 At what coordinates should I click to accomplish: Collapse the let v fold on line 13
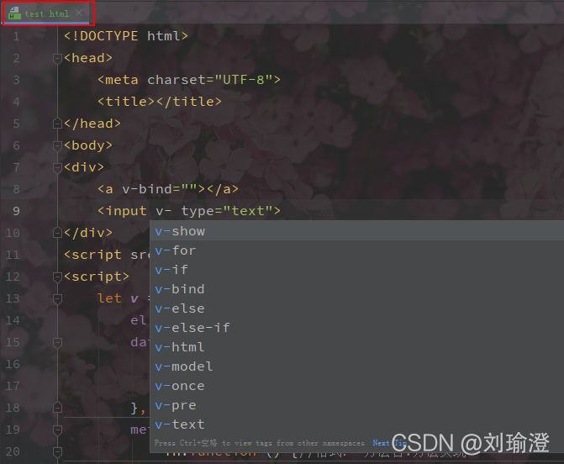[x=57, y=298]
